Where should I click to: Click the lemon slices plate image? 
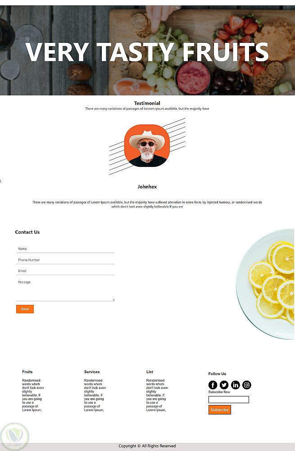pyautogui.click(x=265, y=284)
